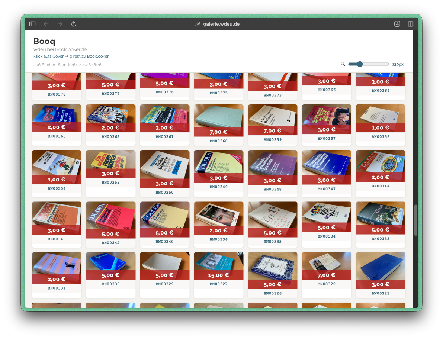Open the red Duden cover BN00342

(110, 220)
